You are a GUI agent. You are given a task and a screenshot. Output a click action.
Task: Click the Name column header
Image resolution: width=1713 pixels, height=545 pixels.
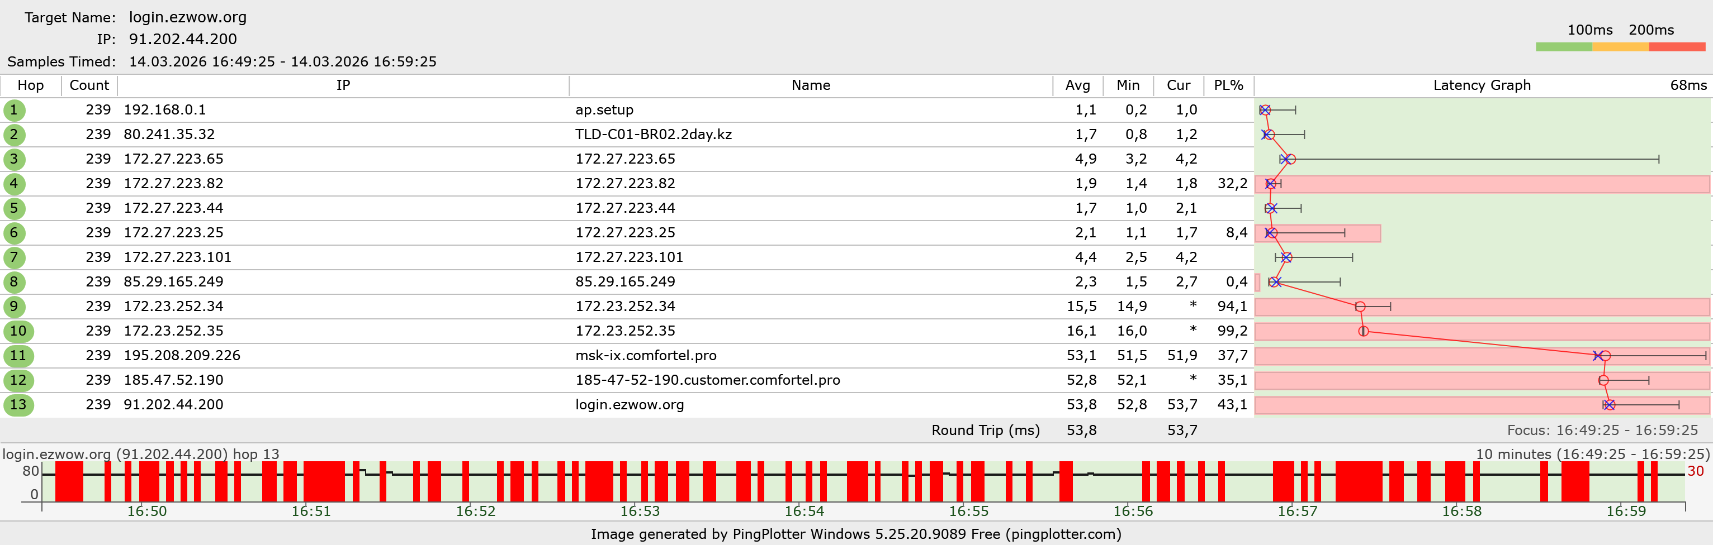coord(810,85)
